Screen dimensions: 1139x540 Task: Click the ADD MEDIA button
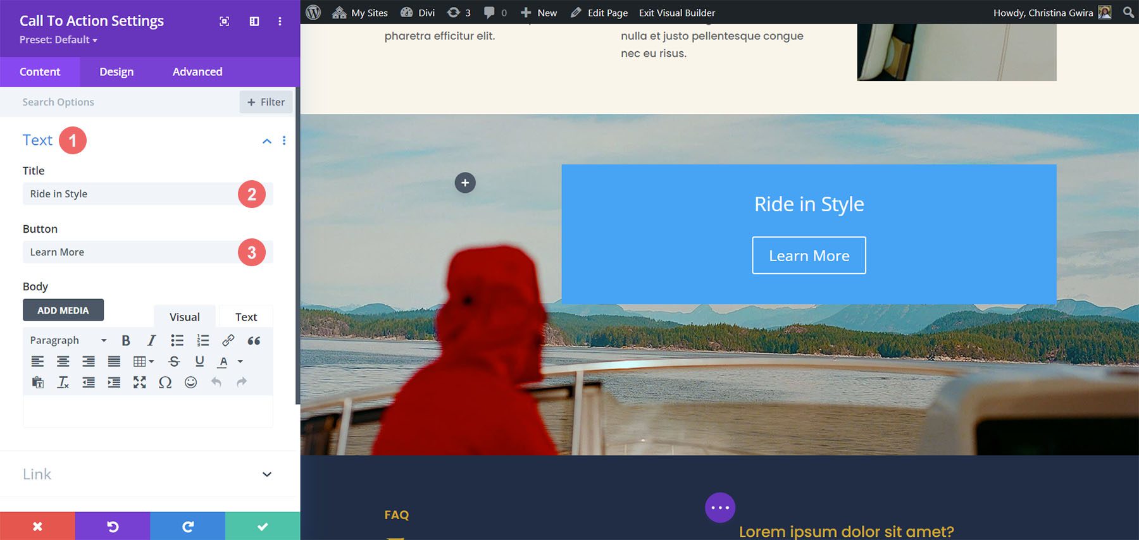pos(63,310)
